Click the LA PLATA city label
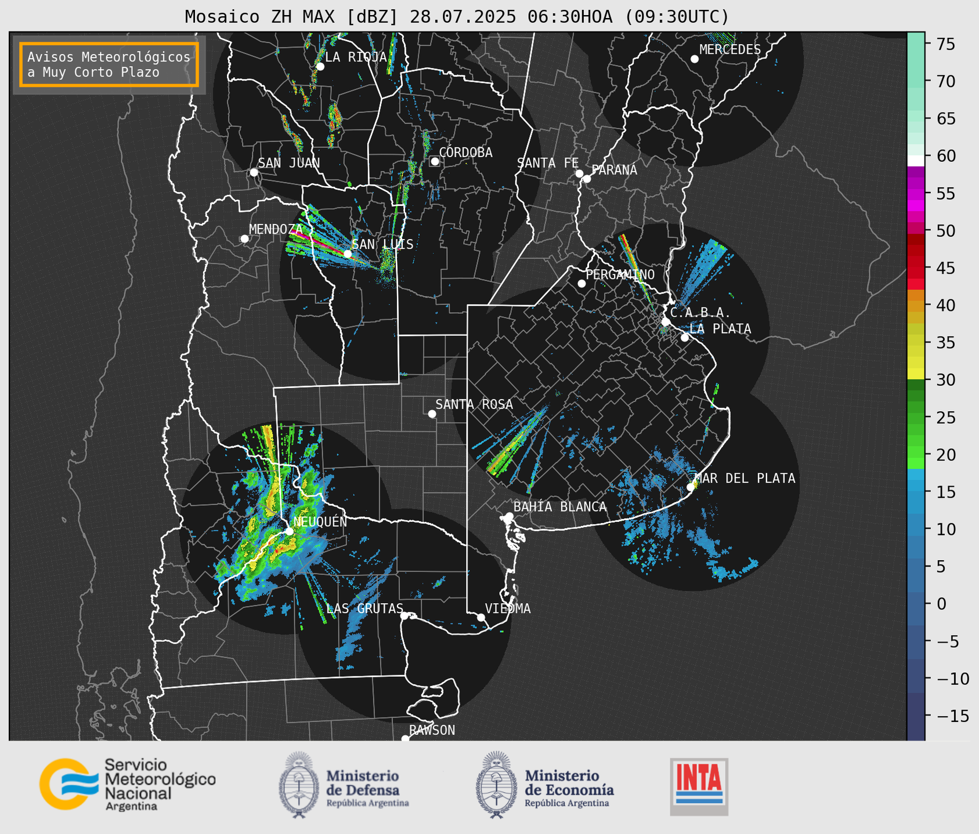The width and height of the screenshot is (979, 834). (720, 329)
